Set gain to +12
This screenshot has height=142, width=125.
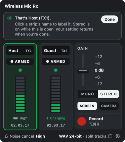coord(98,57)
